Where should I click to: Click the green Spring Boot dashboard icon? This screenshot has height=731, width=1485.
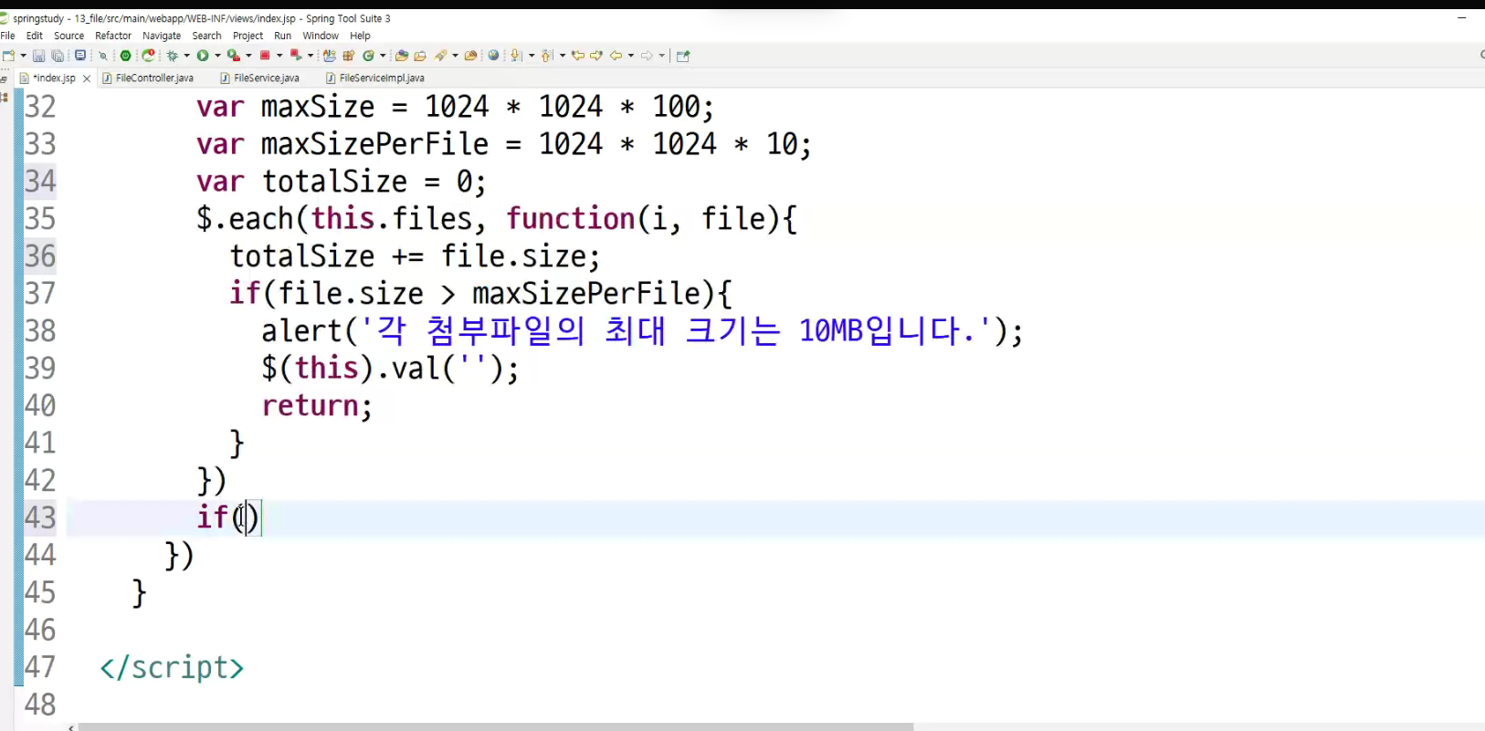[125, 56]
